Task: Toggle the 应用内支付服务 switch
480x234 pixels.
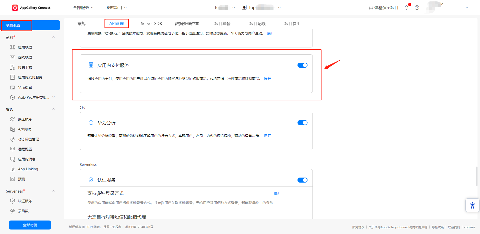Action: 302,65
